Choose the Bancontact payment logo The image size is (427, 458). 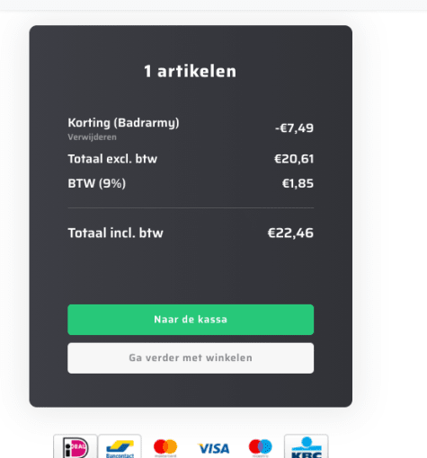120,447
